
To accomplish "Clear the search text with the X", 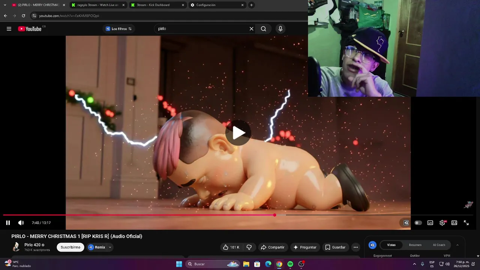I will (251, 29).
